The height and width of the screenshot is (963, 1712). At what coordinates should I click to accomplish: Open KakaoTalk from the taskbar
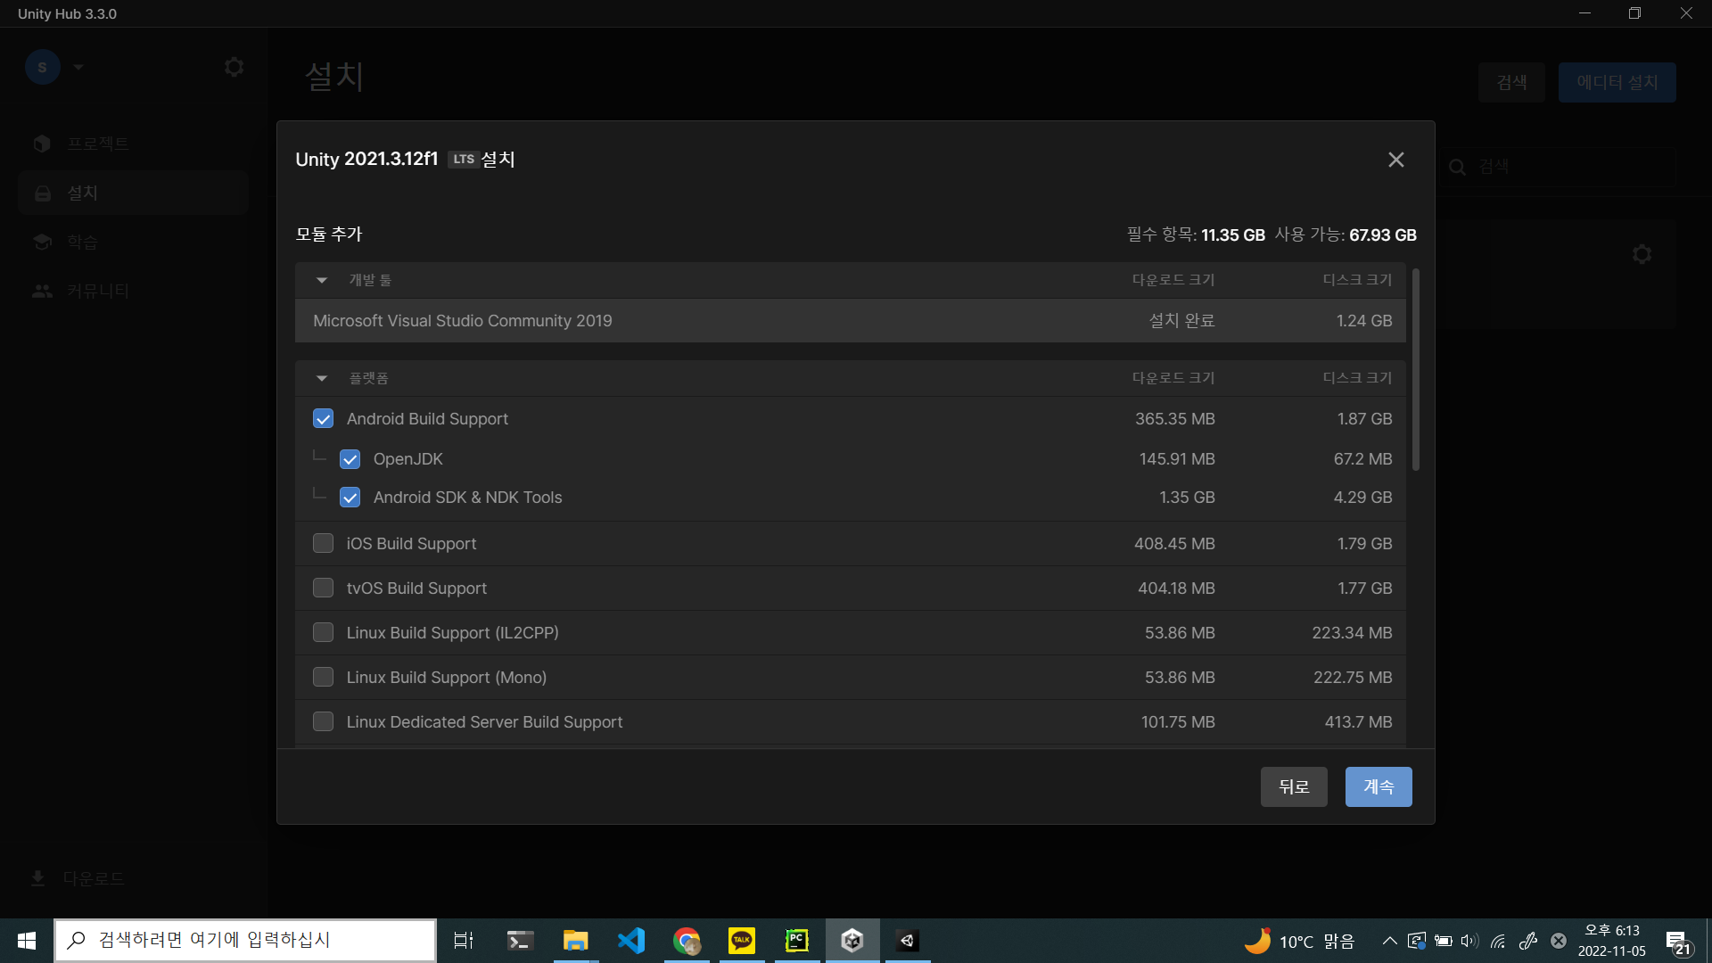coord(741,940)
